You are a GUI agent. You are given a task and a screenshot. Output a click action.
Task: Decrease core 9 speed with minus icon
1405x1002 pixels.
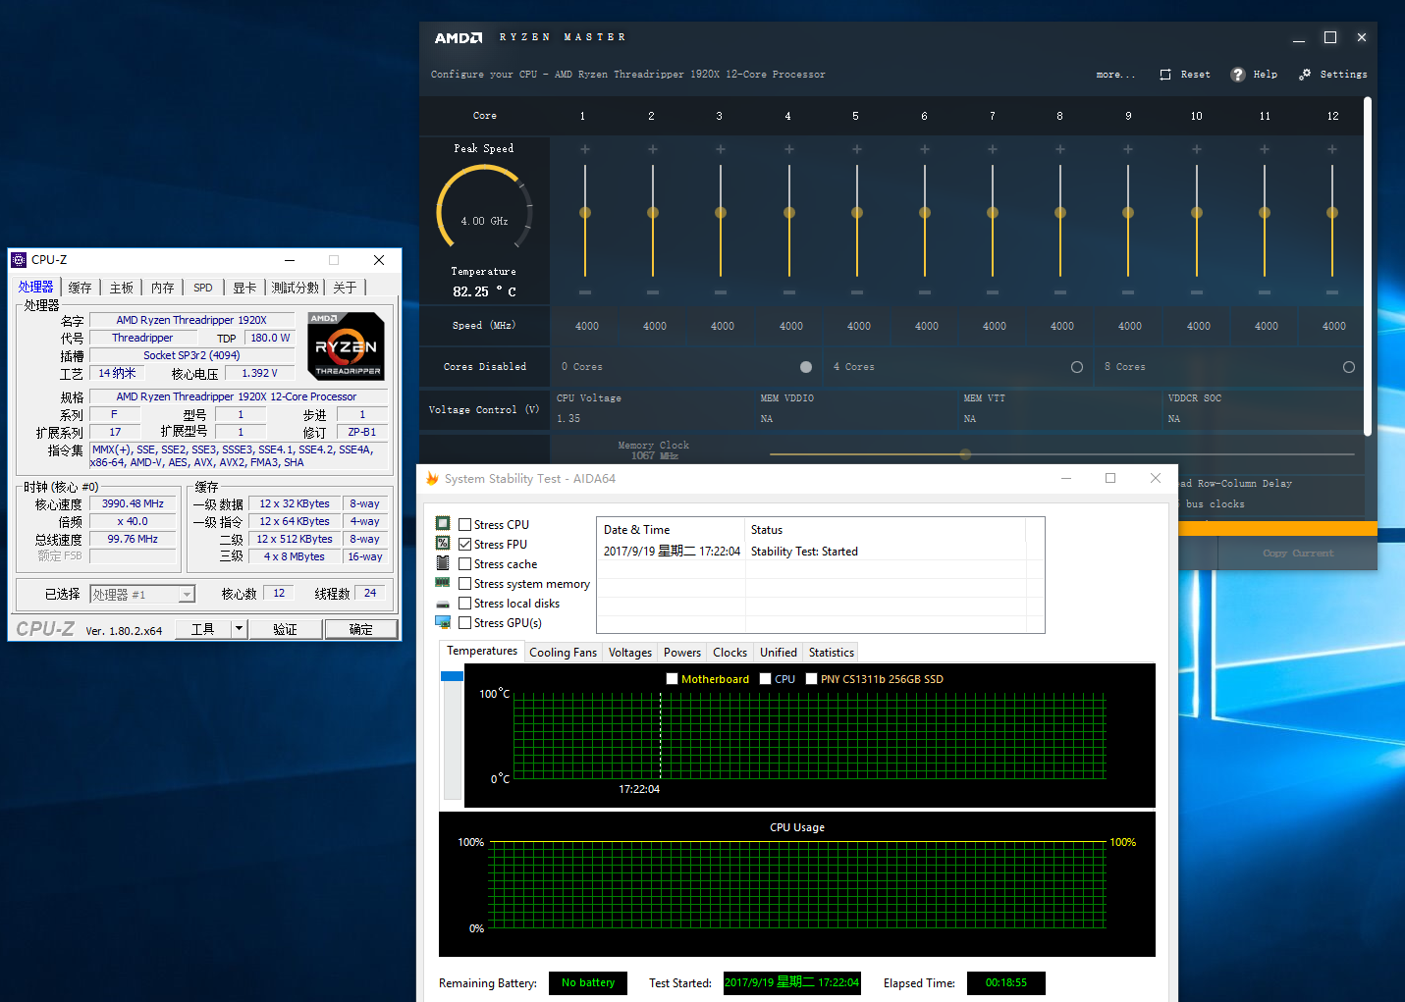tap(1128, 292)
